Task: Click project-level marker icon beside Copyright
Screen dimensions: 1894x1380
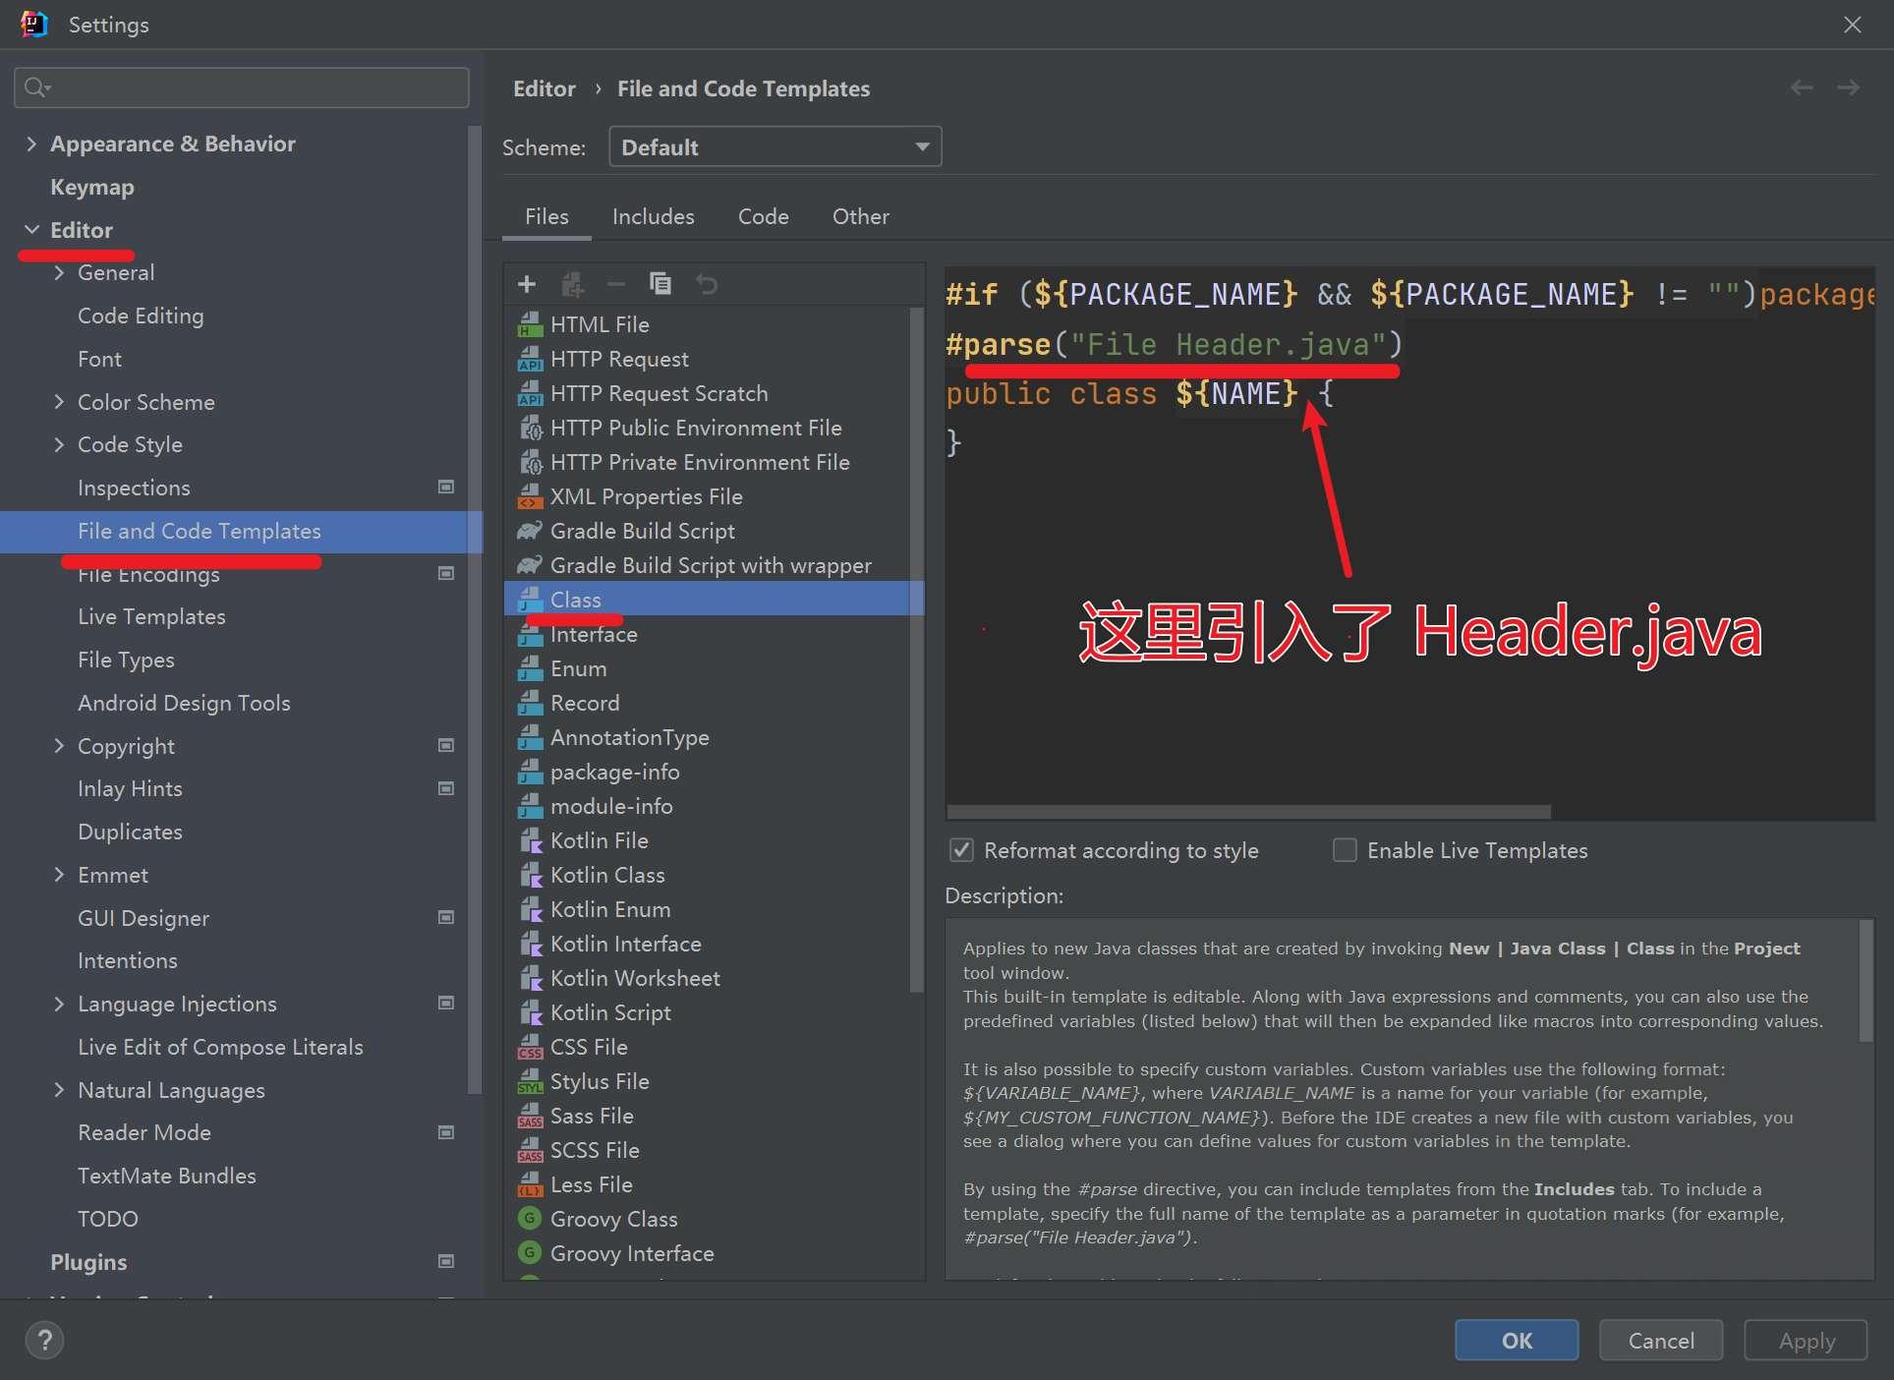Action: pyautogui.click(x=446, y=746)
